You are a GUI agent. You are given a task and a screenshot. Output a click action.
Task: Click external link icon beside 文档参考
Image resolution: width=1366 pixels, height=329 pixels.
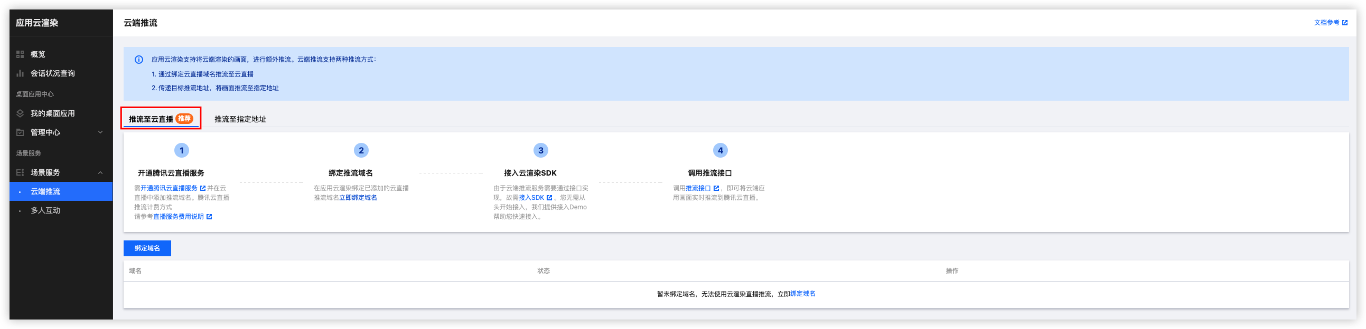(1344, 23)
